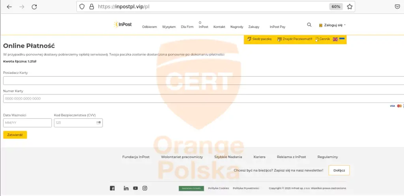404x196 pixels.
Task: Open the Pocket save icon
Action: tap(398, 7)
